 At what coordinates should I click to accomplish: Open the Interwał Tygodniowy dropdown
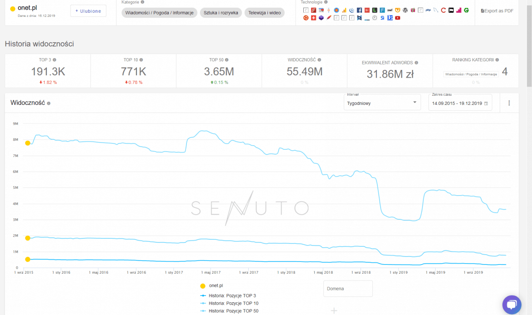click(382, 103)
